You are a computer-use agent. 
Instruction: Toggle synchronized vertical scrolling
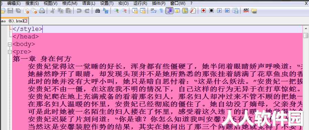coord(135,11)
